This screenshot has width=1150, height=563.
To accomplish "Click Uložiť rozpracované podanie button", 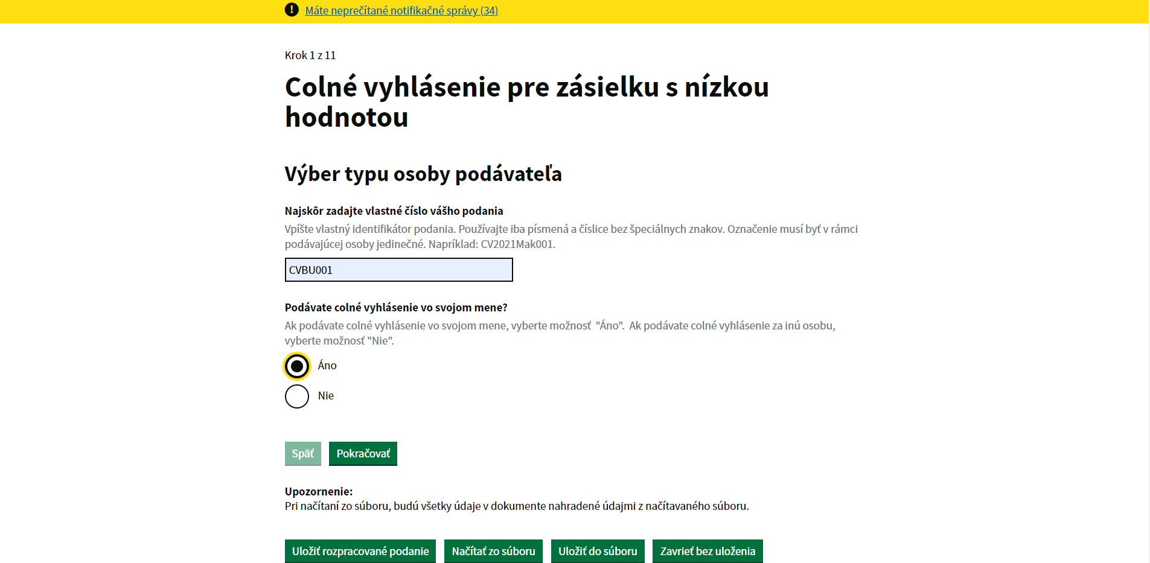I will click(360, 551).
